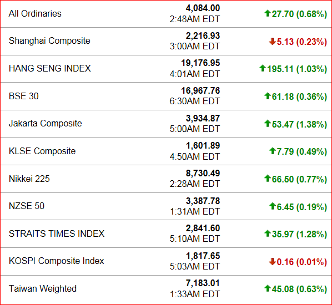The image size is (332, 305).
Task: Click the red down arrow for KOSPI Composite Index
Action: coord(272,261)
